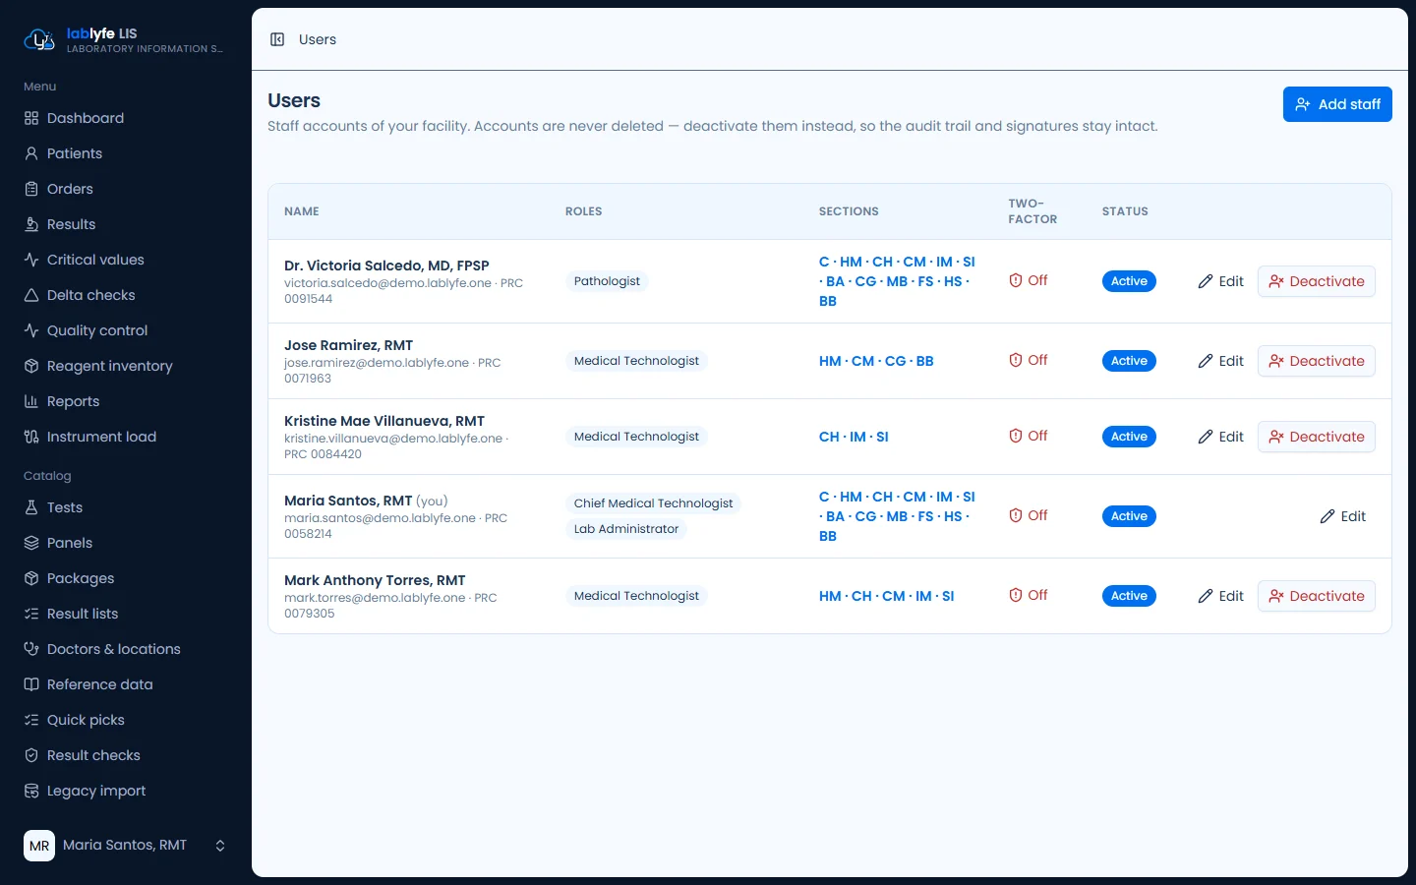Expand the Maria Santos account menu chevron

220,846
